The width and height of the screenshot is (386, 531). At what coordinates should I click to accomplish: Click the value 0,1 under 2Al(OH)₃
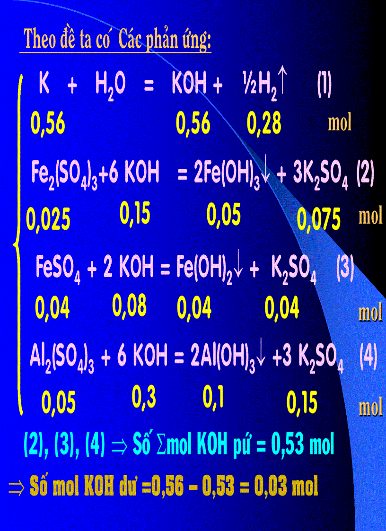point(213,397)
